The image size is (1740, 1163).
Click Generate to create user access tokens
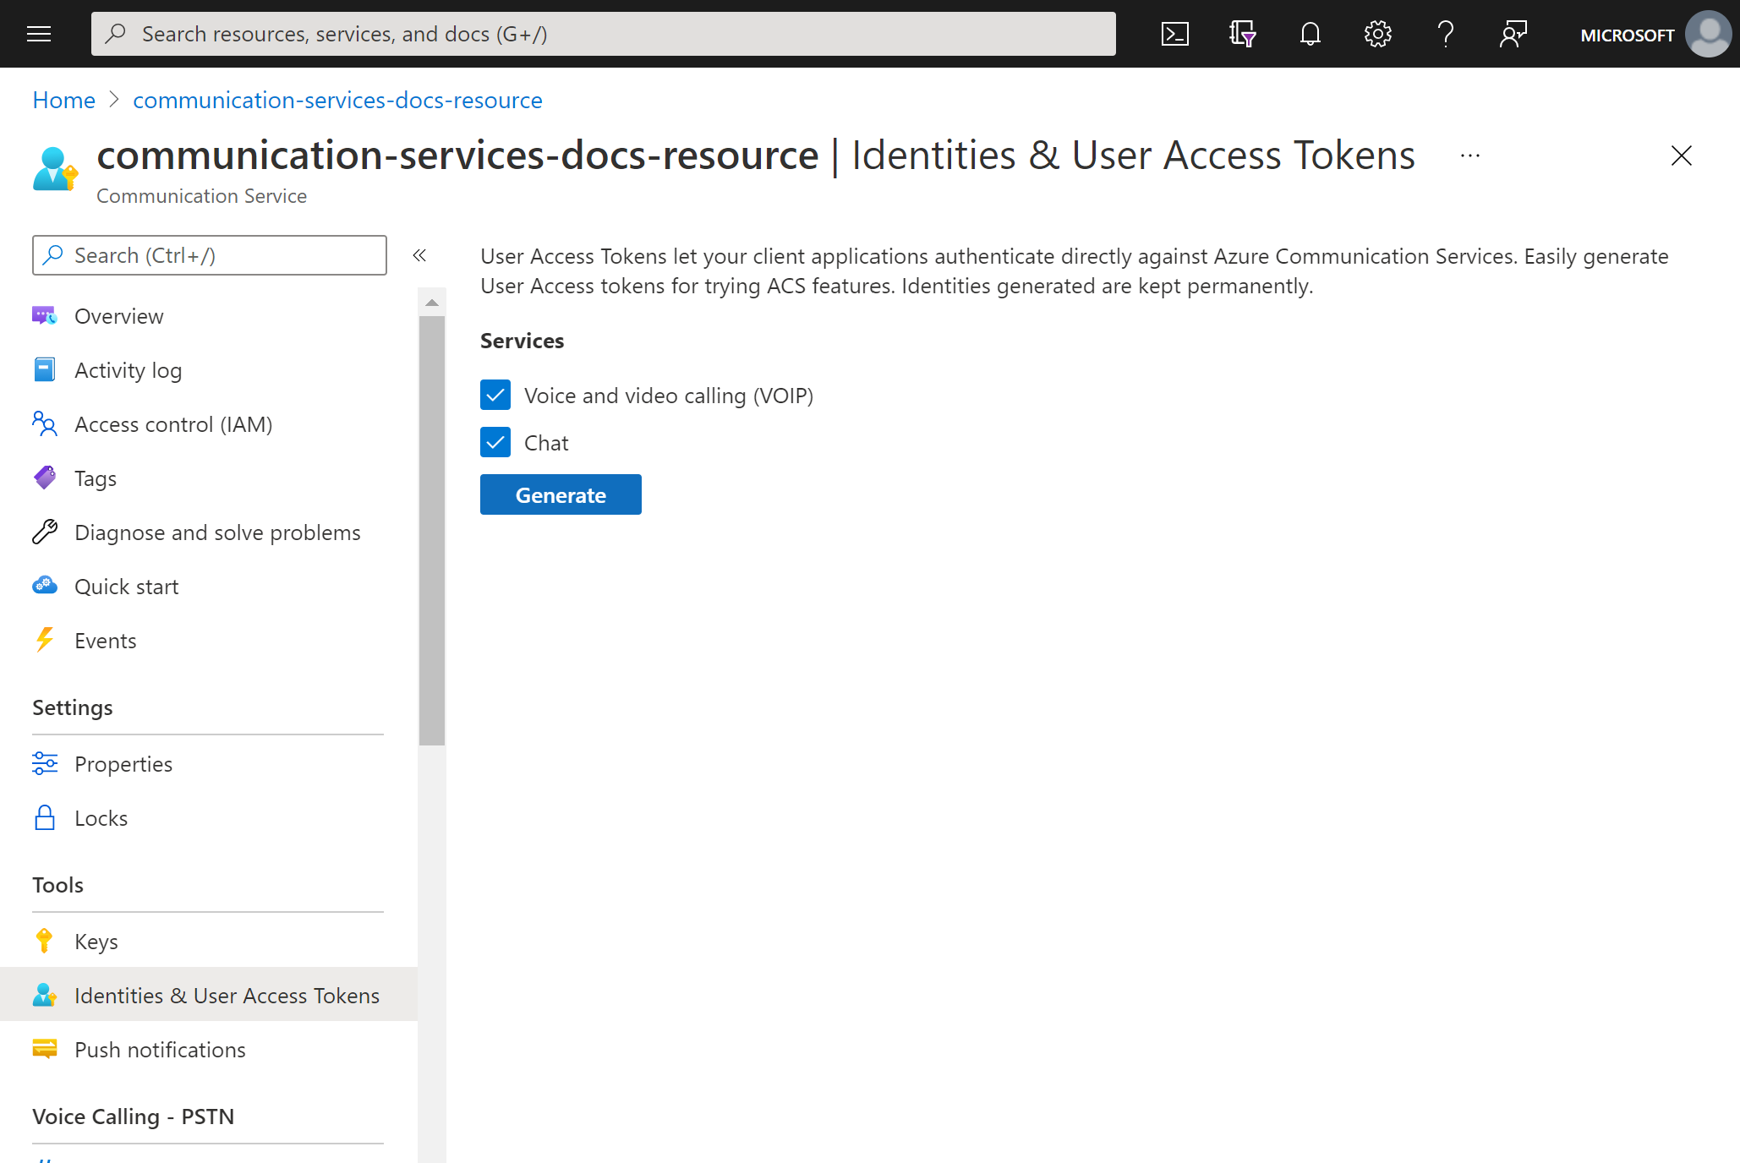coord(560,494)
